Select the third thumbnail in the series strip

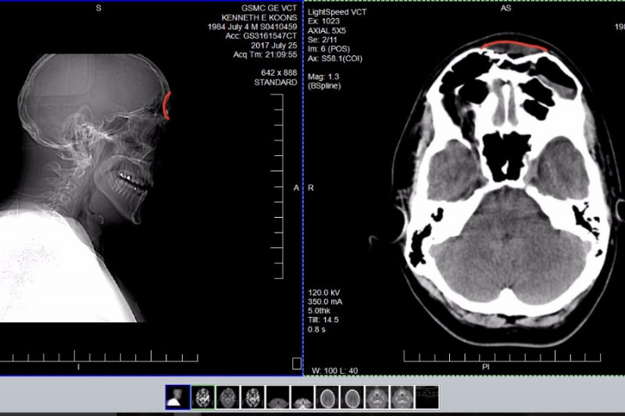[x=228, y=396]
